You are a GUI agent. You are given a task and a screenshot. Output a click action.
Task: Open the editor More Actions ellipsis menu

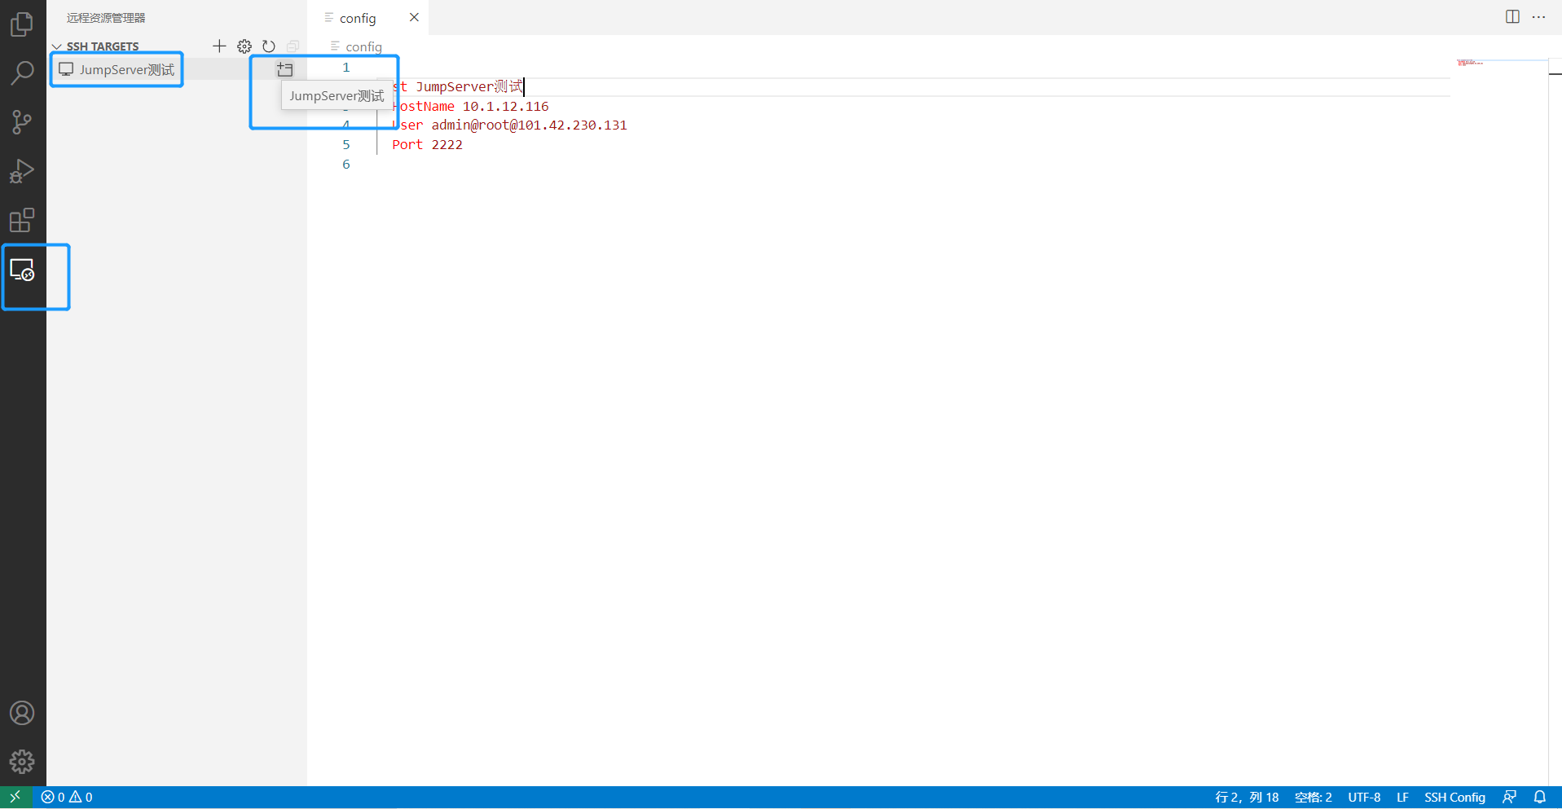coord(1540,17)
